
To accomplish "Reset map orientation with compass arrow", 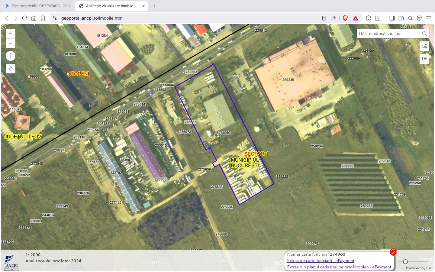I will (x=11, y=56).
